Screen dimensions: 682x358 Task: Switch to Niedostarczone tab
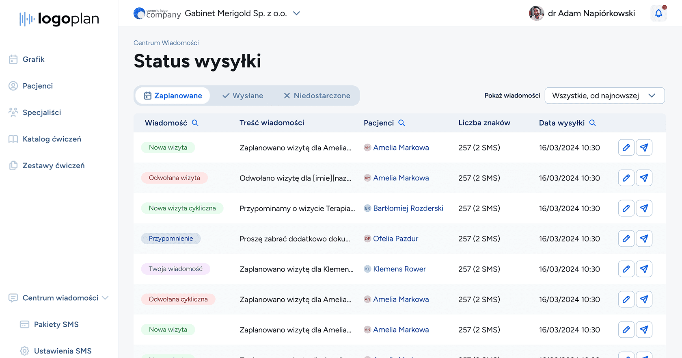pyautogui.click(x=317, y=95)
